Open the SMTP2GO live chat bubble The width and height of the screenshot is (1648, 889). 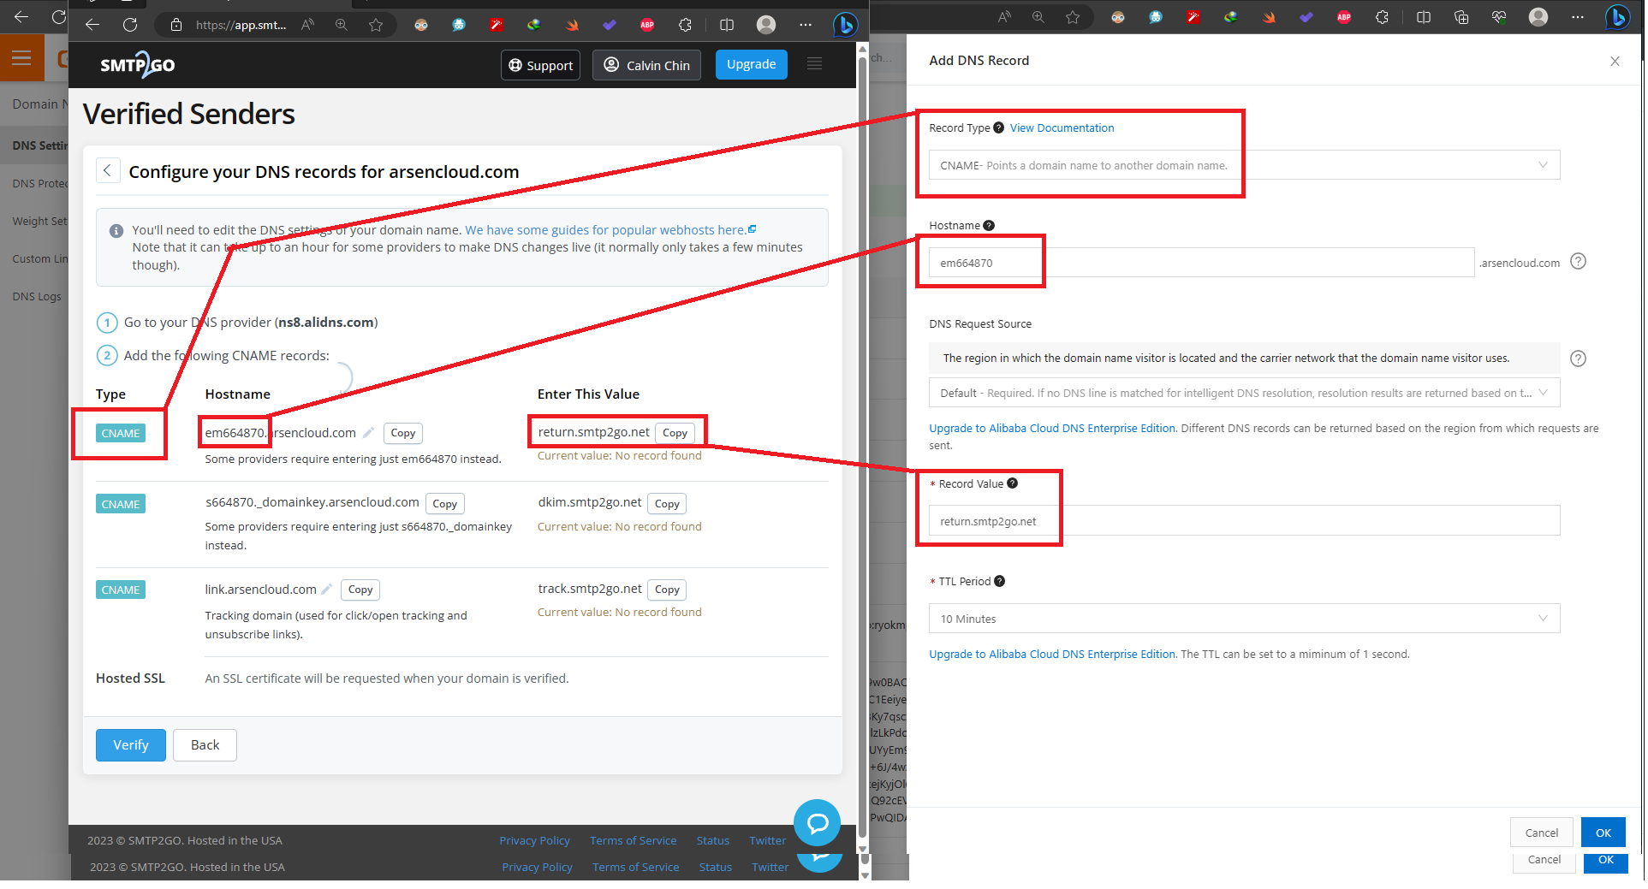click(x=817, y=823)
